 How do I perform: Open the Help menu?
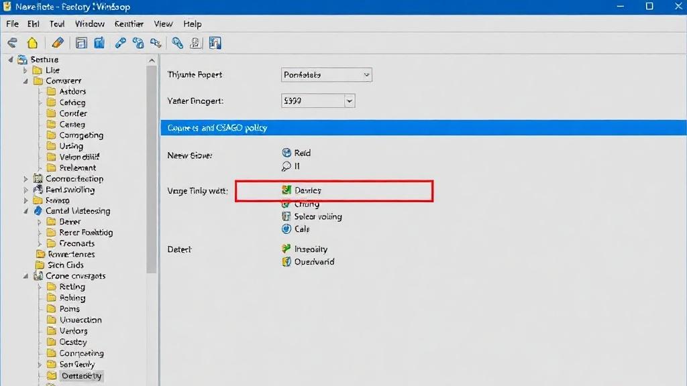[193, 24]
